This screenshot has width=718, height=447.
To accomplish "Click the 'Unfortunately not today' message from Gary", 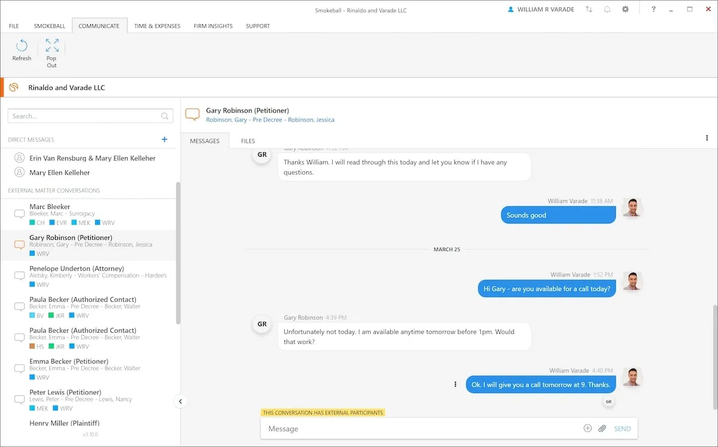I will point(404,336).
